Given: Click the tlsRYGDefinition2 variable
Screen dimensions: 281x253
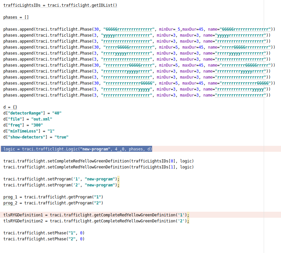Looking at the screenshot, I should click(x=23, y=221).
